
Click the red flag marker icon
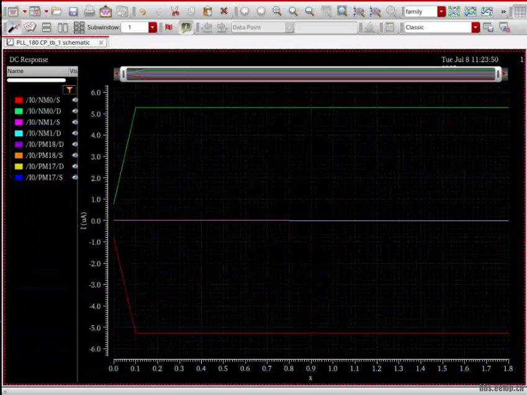(x=169, y=27)
